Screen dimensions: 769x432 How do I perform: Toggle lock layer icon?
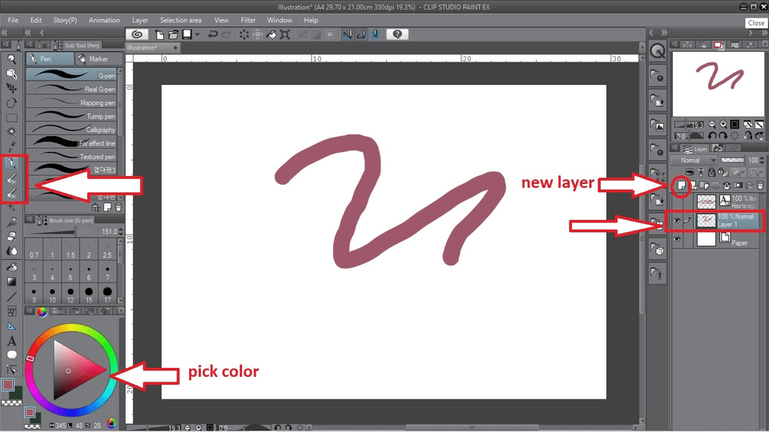711,172
